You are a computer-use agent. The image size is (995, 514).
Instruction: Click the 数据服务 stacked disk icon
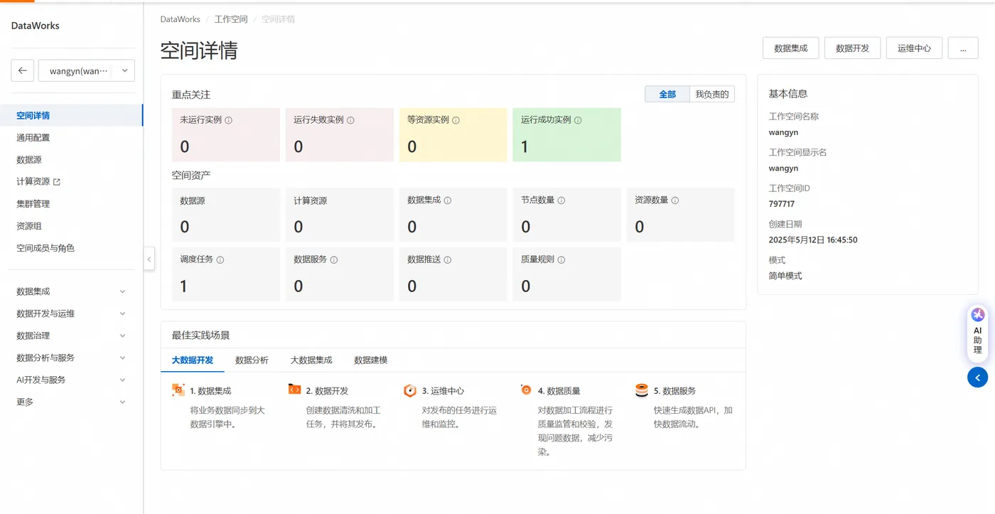[x=642, y=390]
